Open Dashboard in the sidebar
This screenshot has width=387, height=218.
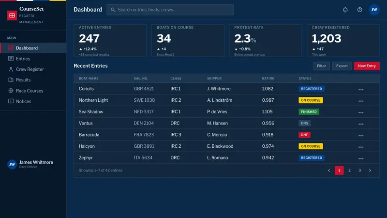click(33, 48)
